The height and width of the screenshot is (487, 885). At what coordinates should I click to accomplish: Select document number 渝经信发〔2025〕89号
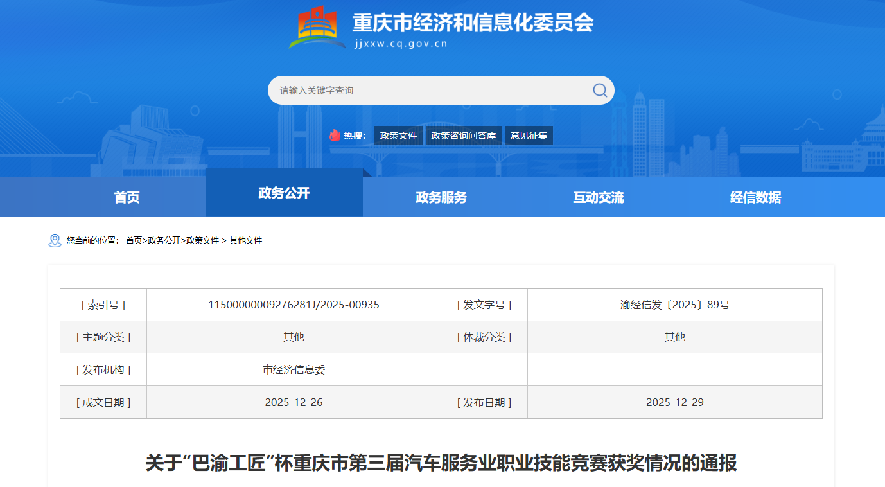[675, 305]
